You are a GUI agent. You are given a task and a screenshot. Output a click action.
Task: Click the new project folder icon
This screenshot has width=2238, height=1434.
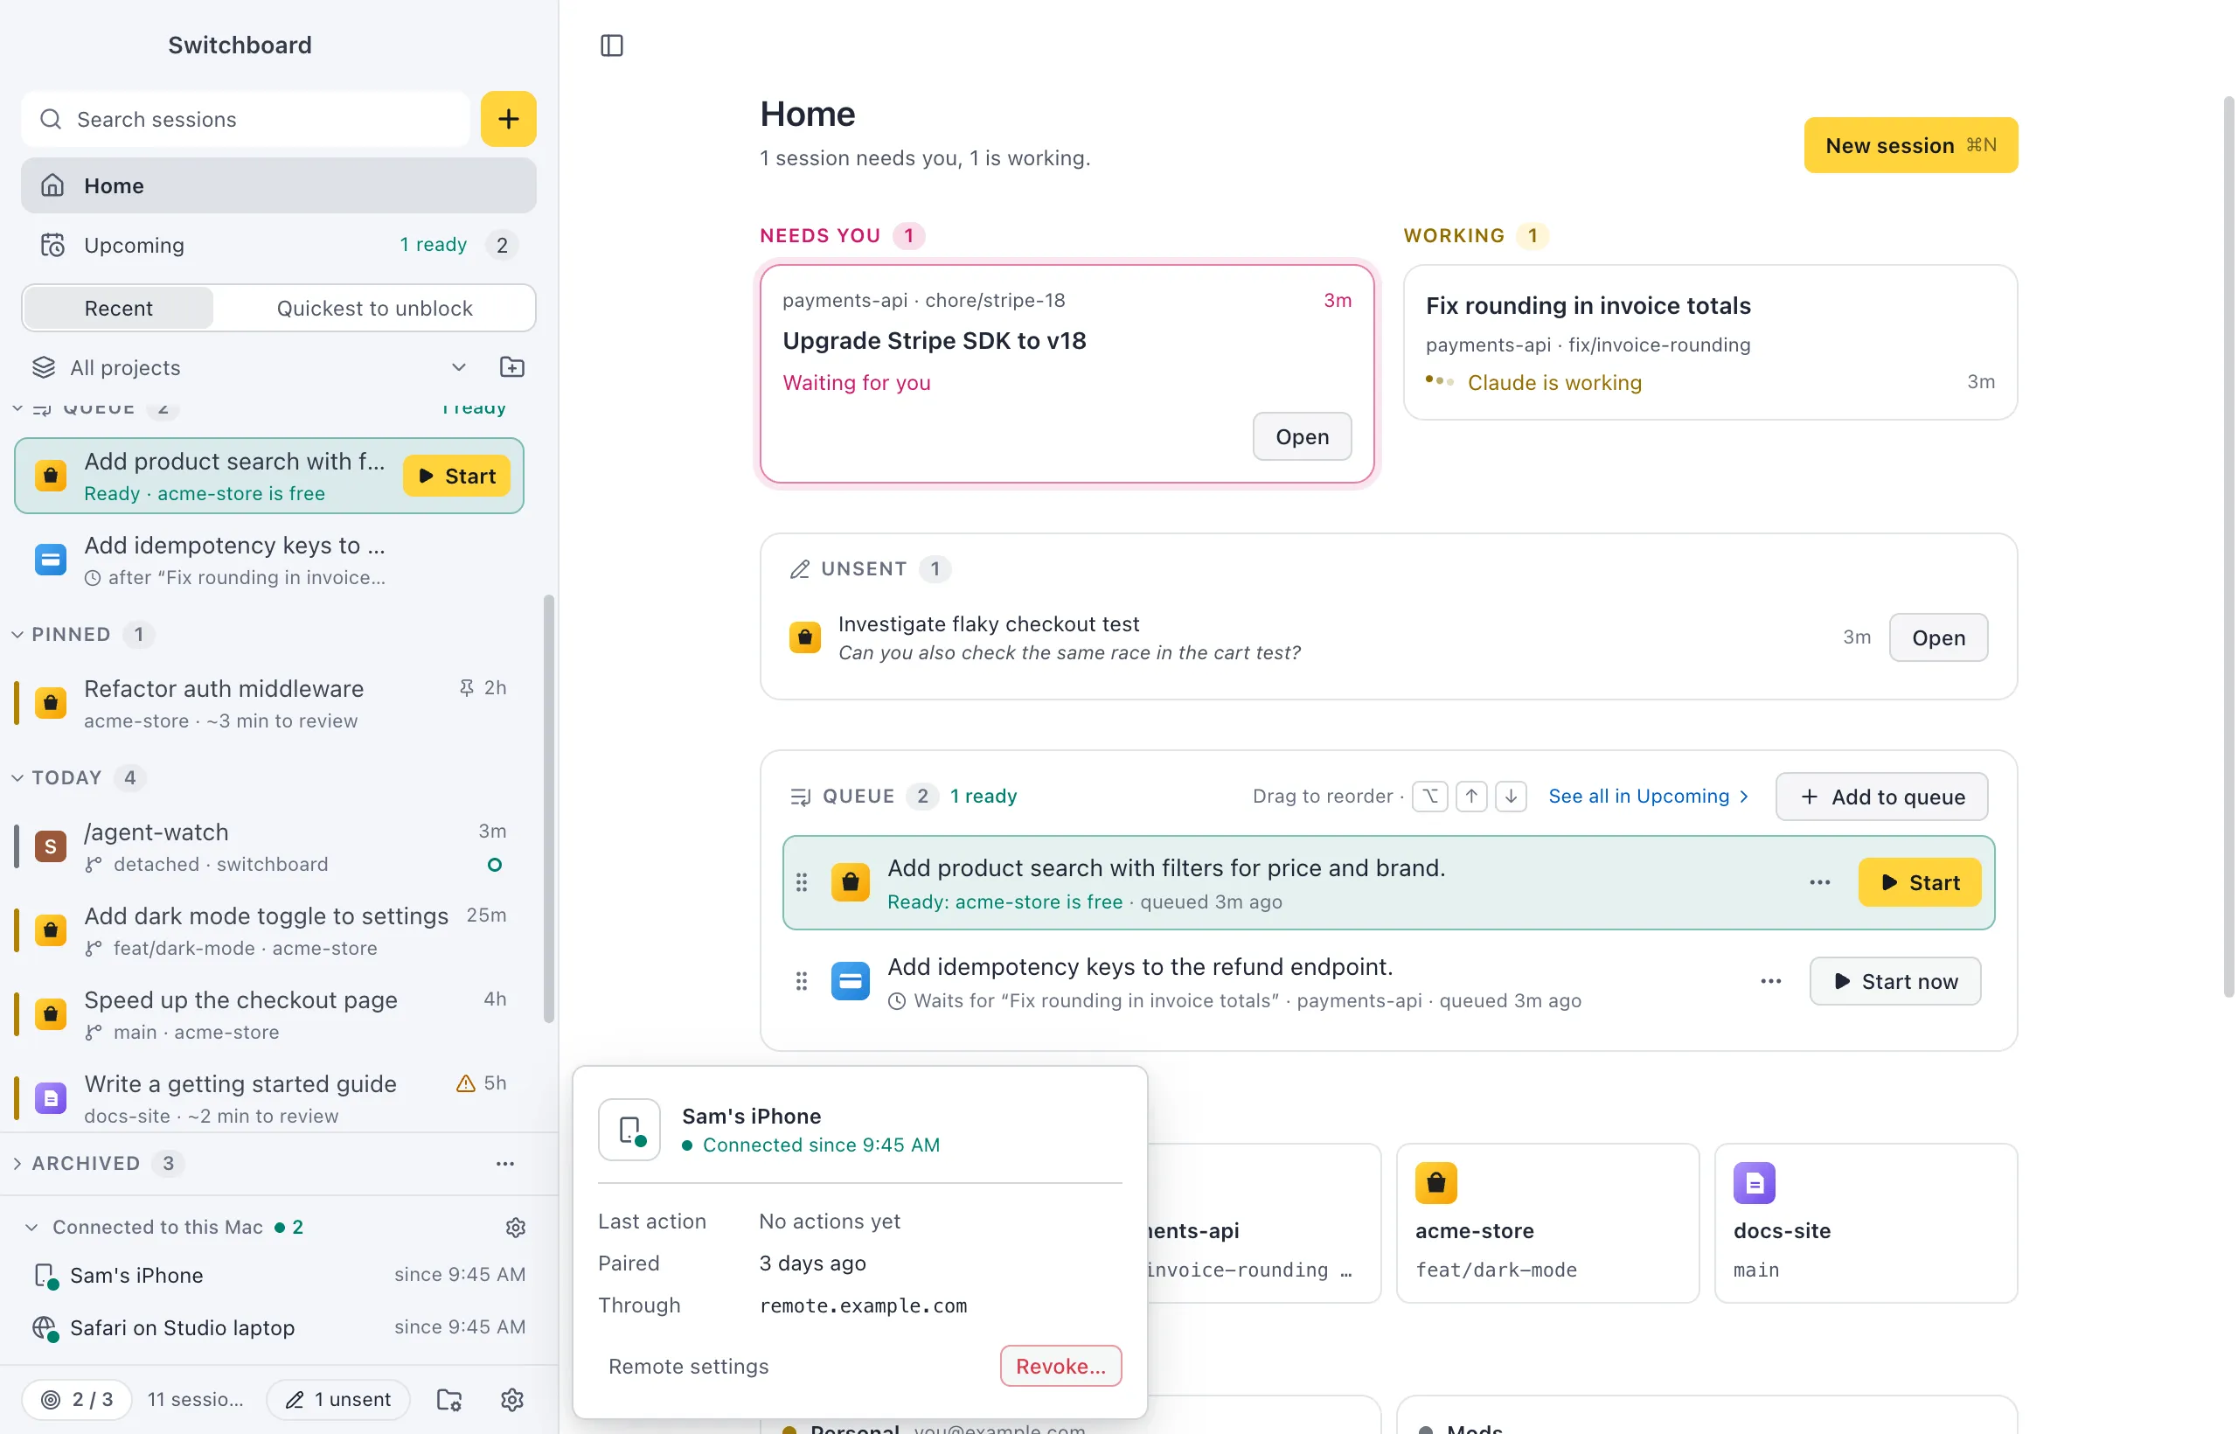tap(512, 367)
